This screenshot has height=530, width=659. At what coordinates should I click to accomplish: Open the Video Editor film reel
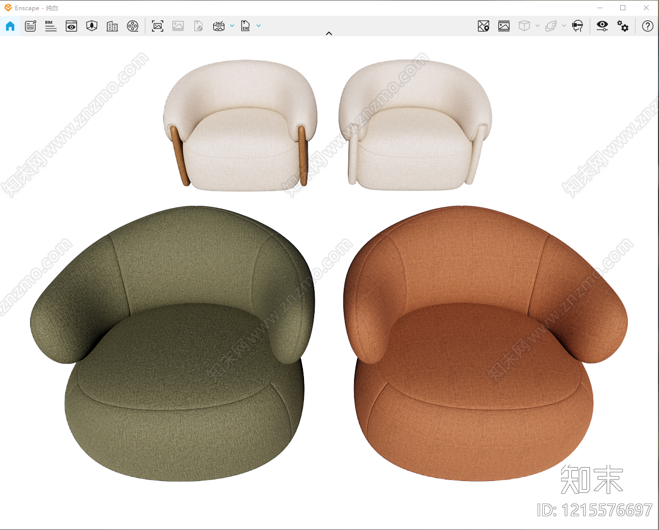[x=133, y=26]
